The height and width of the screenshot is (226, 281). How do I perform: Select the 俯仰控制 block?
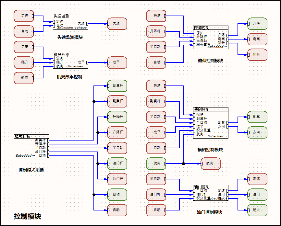210,37
